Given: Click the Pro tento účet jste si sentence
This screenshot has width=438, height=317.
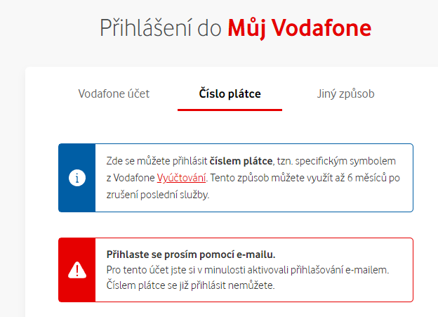Looking at the screenshot, I should (248, 270).
